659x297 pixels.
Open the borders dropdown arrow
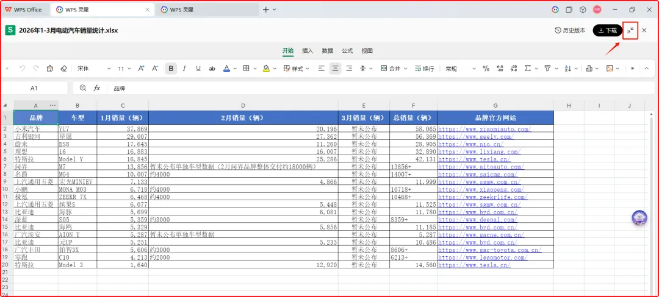tap(255, 69)
